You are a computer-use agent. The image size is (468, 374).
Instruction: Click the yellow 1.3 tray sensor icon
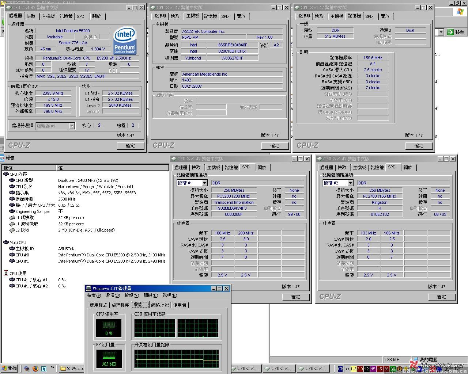[353, 369]
